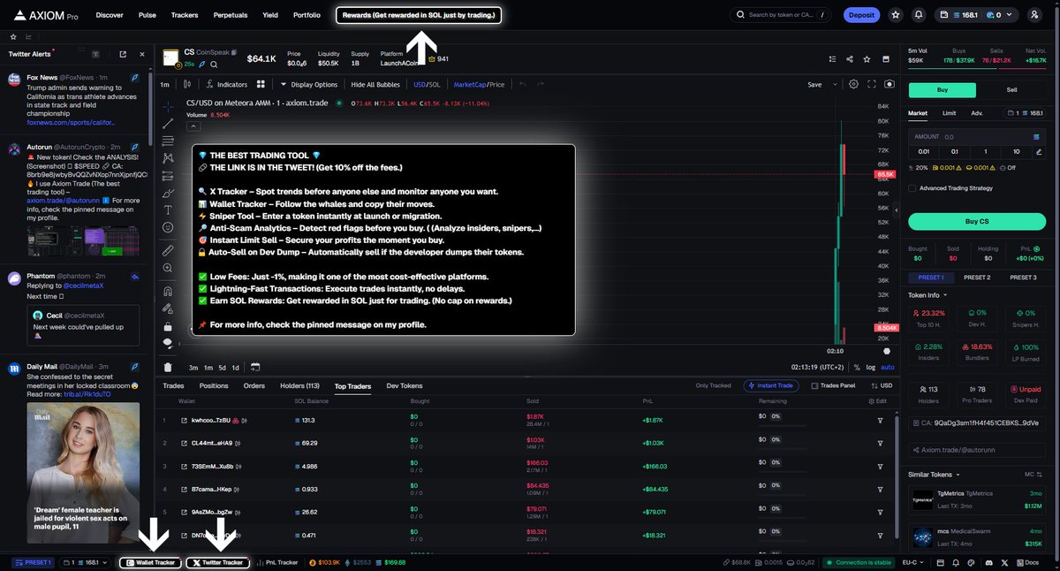Share the CoinSpeak token
The width and height of the screenshot is (1060, 571).
tap(849, 59)
